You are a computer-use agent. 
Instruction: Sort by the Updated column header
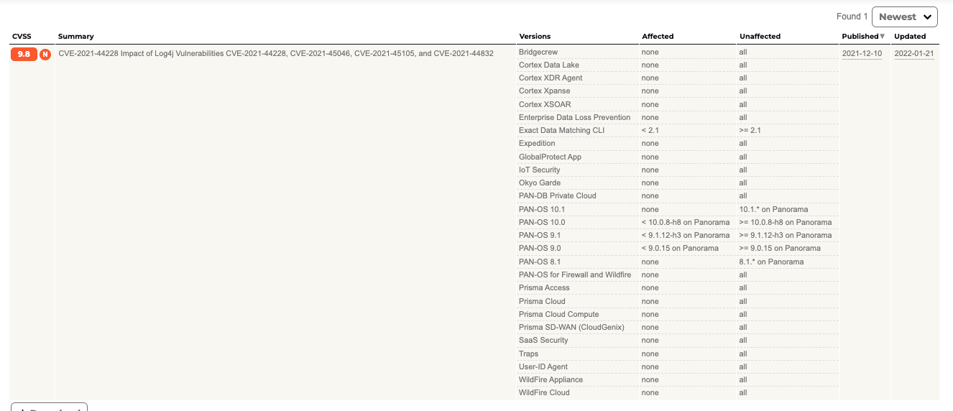[x=910, y=36]
